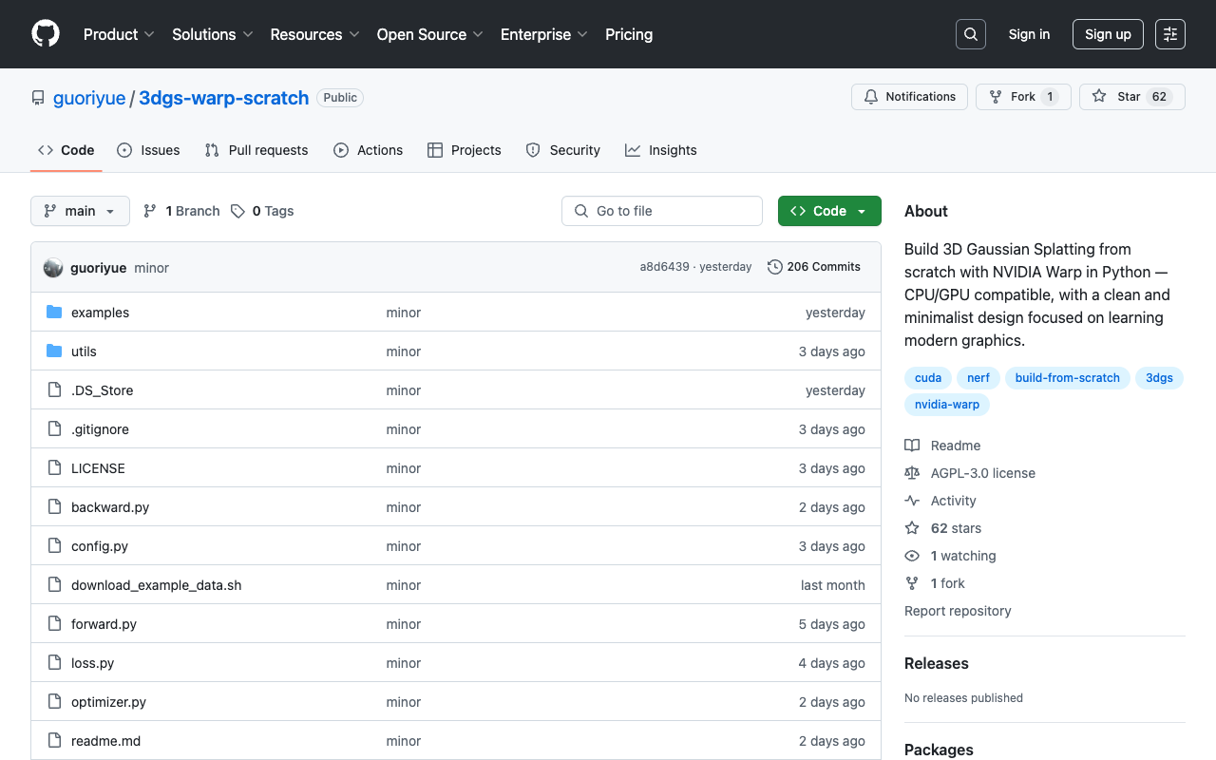Viewport: 1216px width, 760px height.
Task: Click the branch icon next to 1 Branch
Action: tap(150, 211)
